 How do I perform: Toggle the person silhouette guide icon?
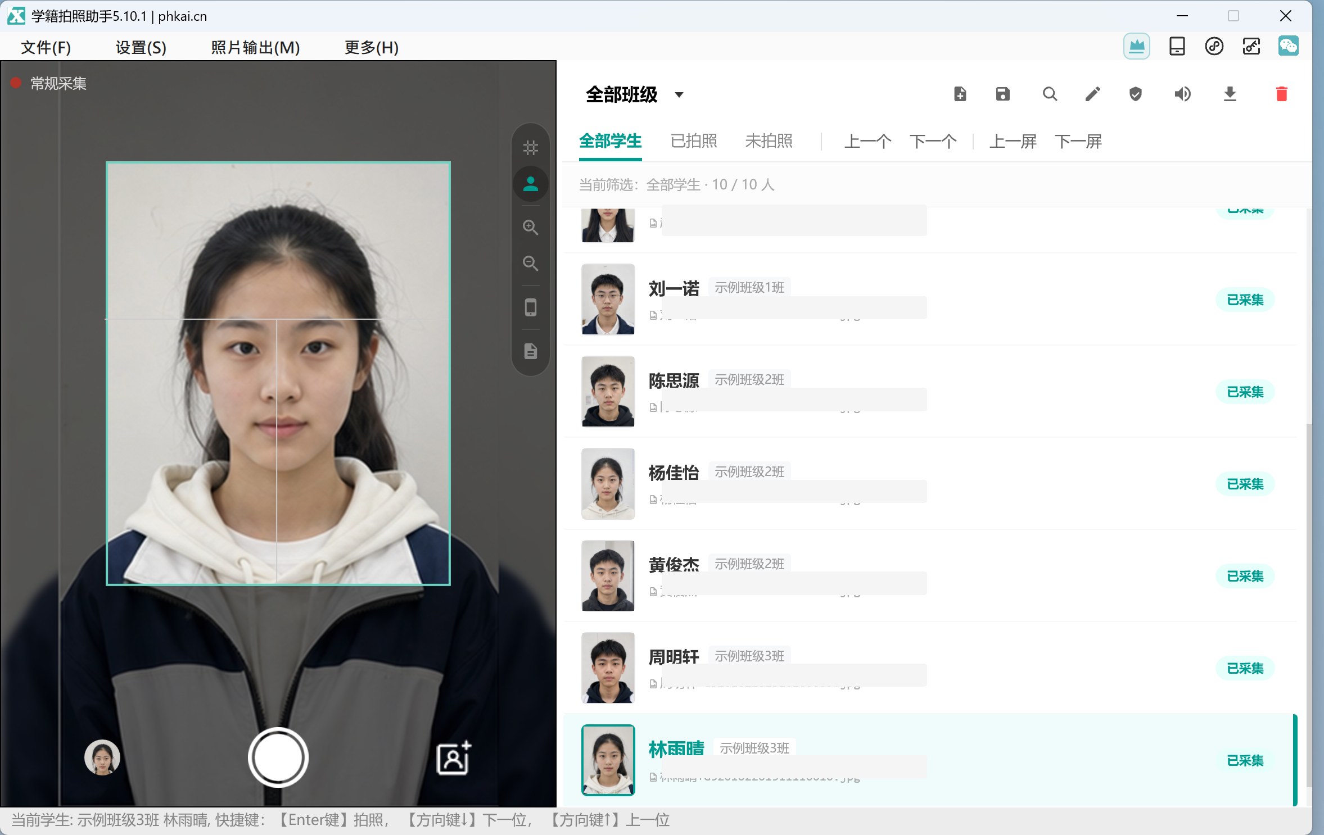pos(530,184)
